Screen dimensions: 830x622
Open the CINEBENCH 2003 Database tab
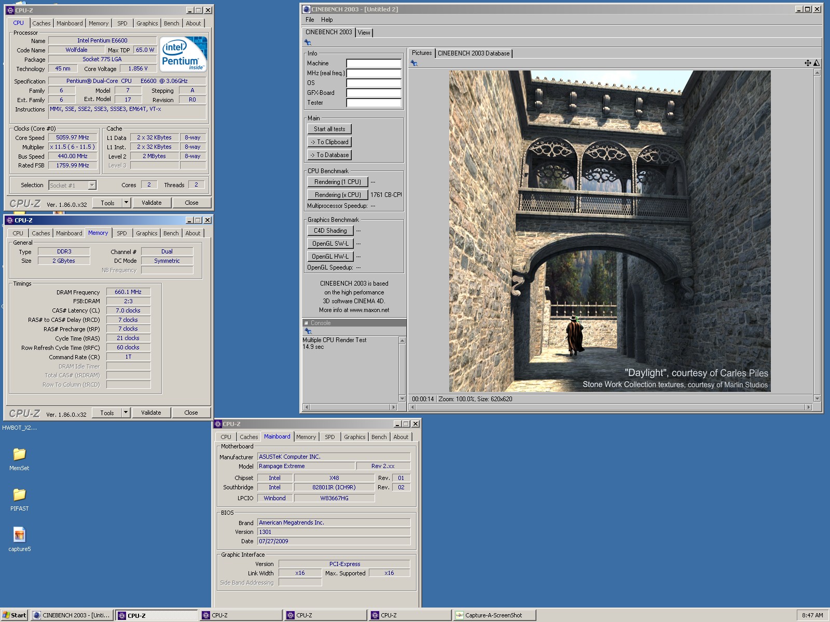pyautogui.click(x=474, y=53)
